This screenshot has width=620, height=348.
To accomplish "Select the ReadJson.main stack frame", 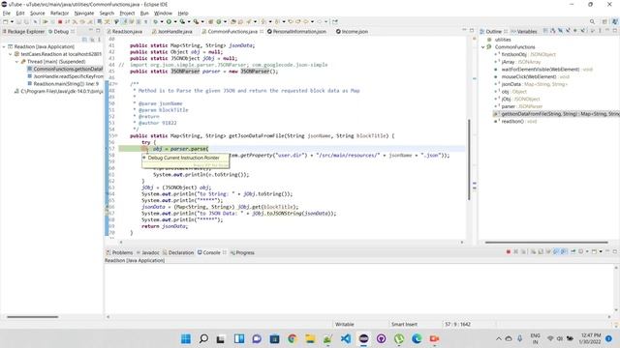I will (x=63, y=84).
